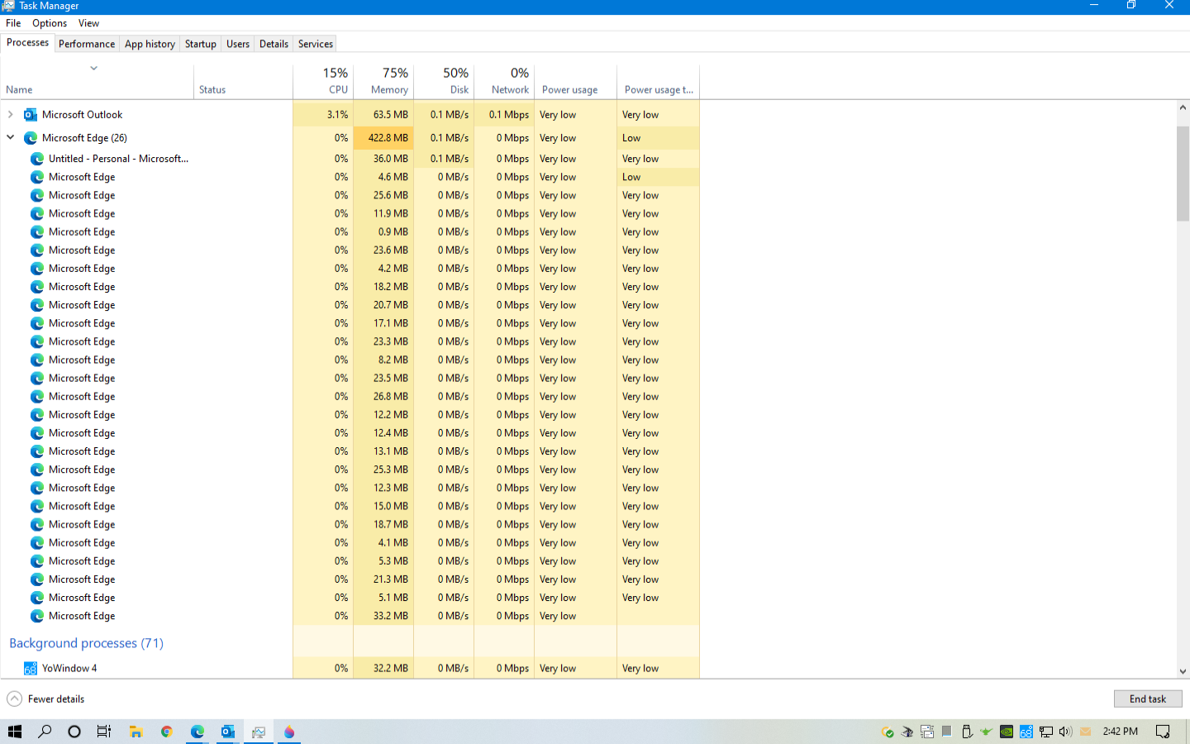The width and height of the screenshot is (1190, 744).
Task: Open the Windows Start menu
Action: click(x=15, y=732)
